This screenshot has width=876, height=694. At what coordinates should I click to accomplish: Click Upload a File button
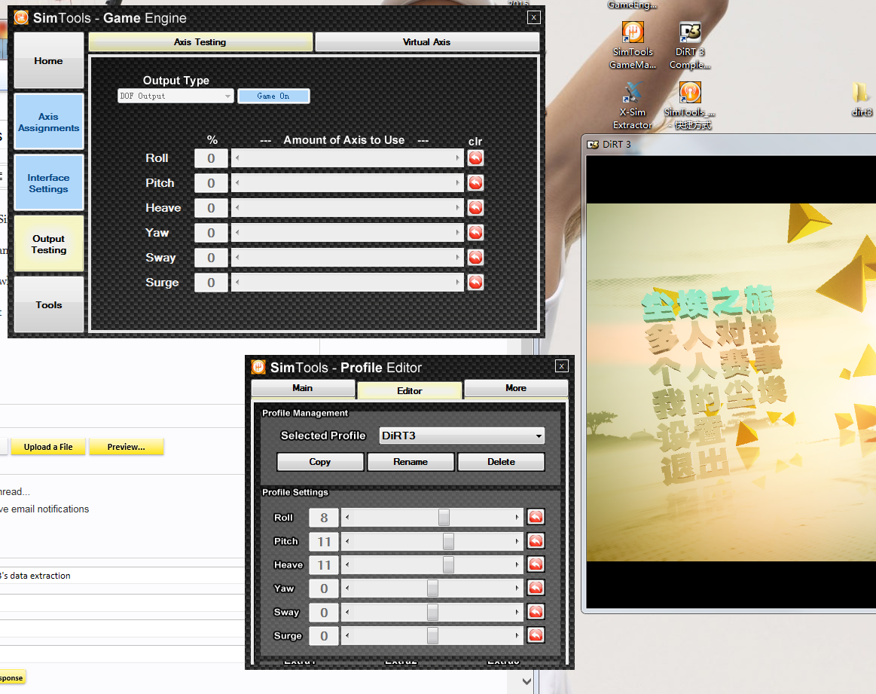pos(48,447)
